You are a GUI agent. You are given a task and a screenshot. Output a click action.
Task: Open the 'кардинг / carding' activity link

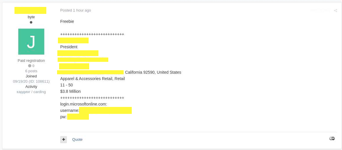[31, 92]
